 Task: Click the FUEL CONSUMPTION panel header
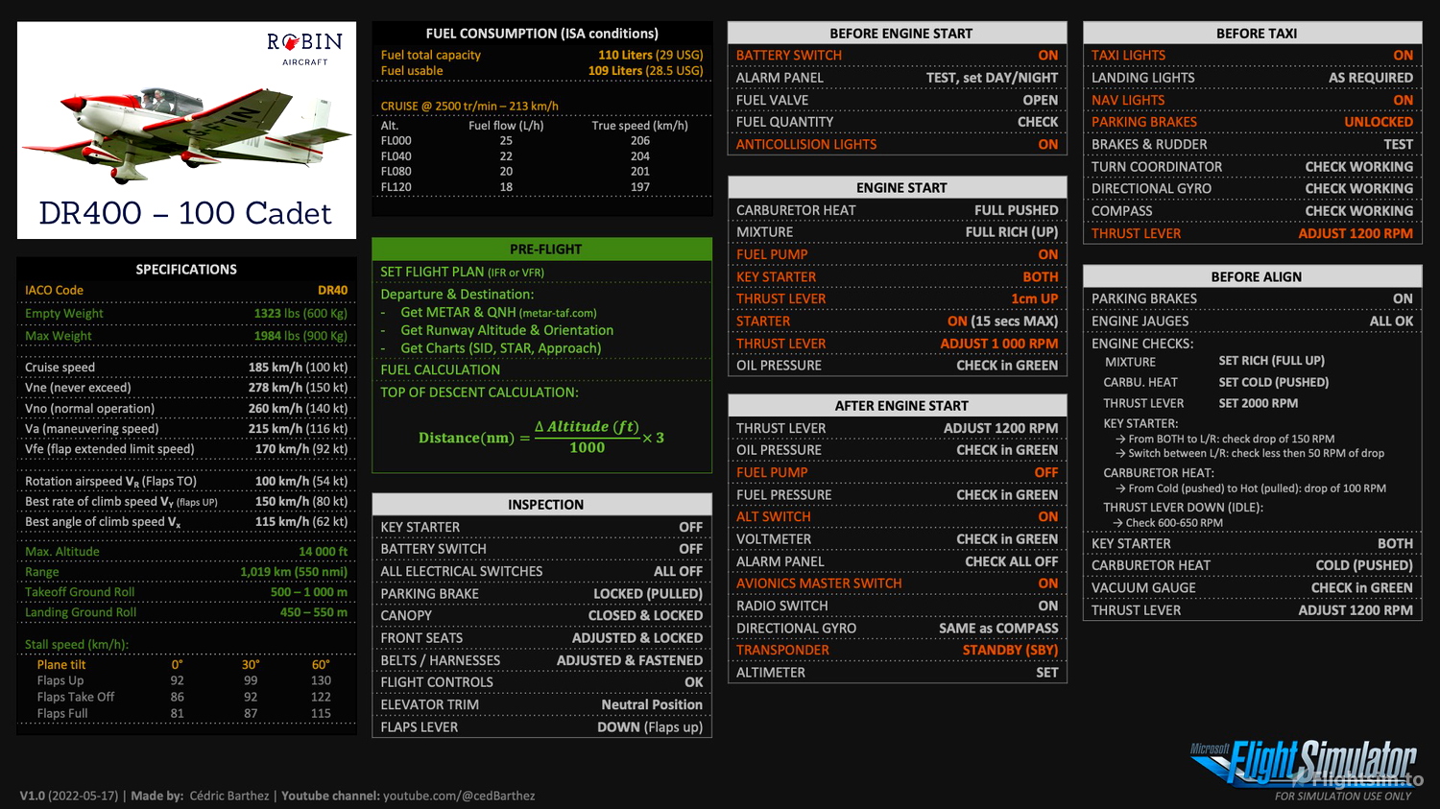pyautogui.click(x=542, y=33)
